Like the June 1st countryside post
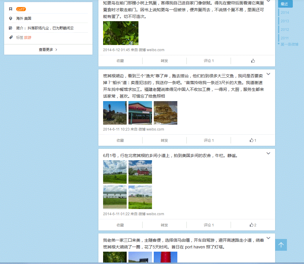304x264 pixels. coord(253,225)
